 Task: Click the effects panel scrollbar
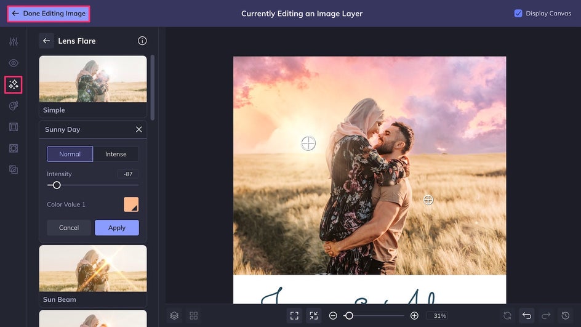(152, 87)
